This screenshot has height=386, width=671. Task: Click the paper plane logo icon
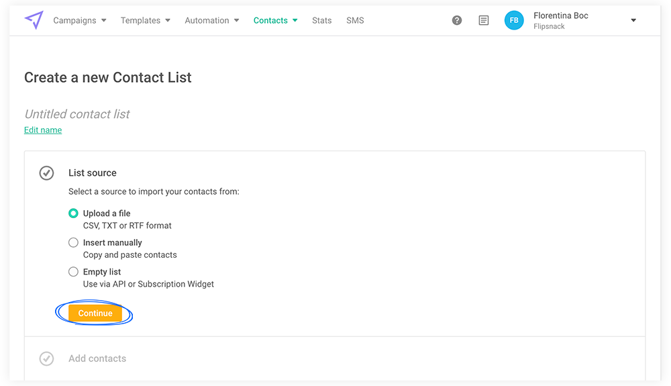pyautogui.click(x=34, y=19)
